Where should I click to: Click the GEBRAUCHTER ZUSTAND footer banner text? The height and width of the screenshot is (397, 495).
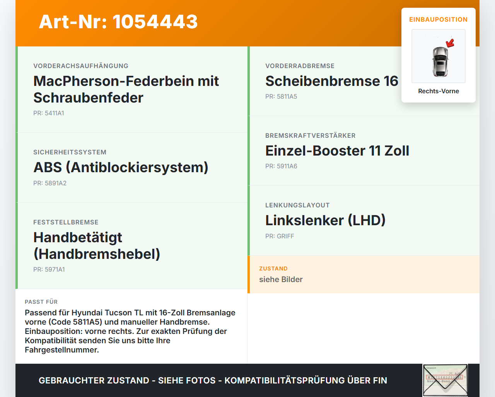click(x=213, y=380)
